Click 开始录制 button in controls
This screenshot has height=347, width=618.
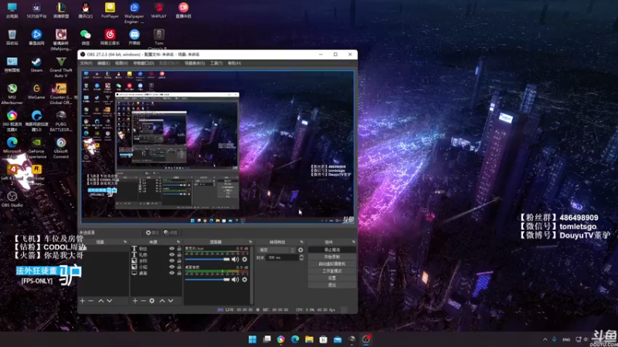tap(332, 257)
